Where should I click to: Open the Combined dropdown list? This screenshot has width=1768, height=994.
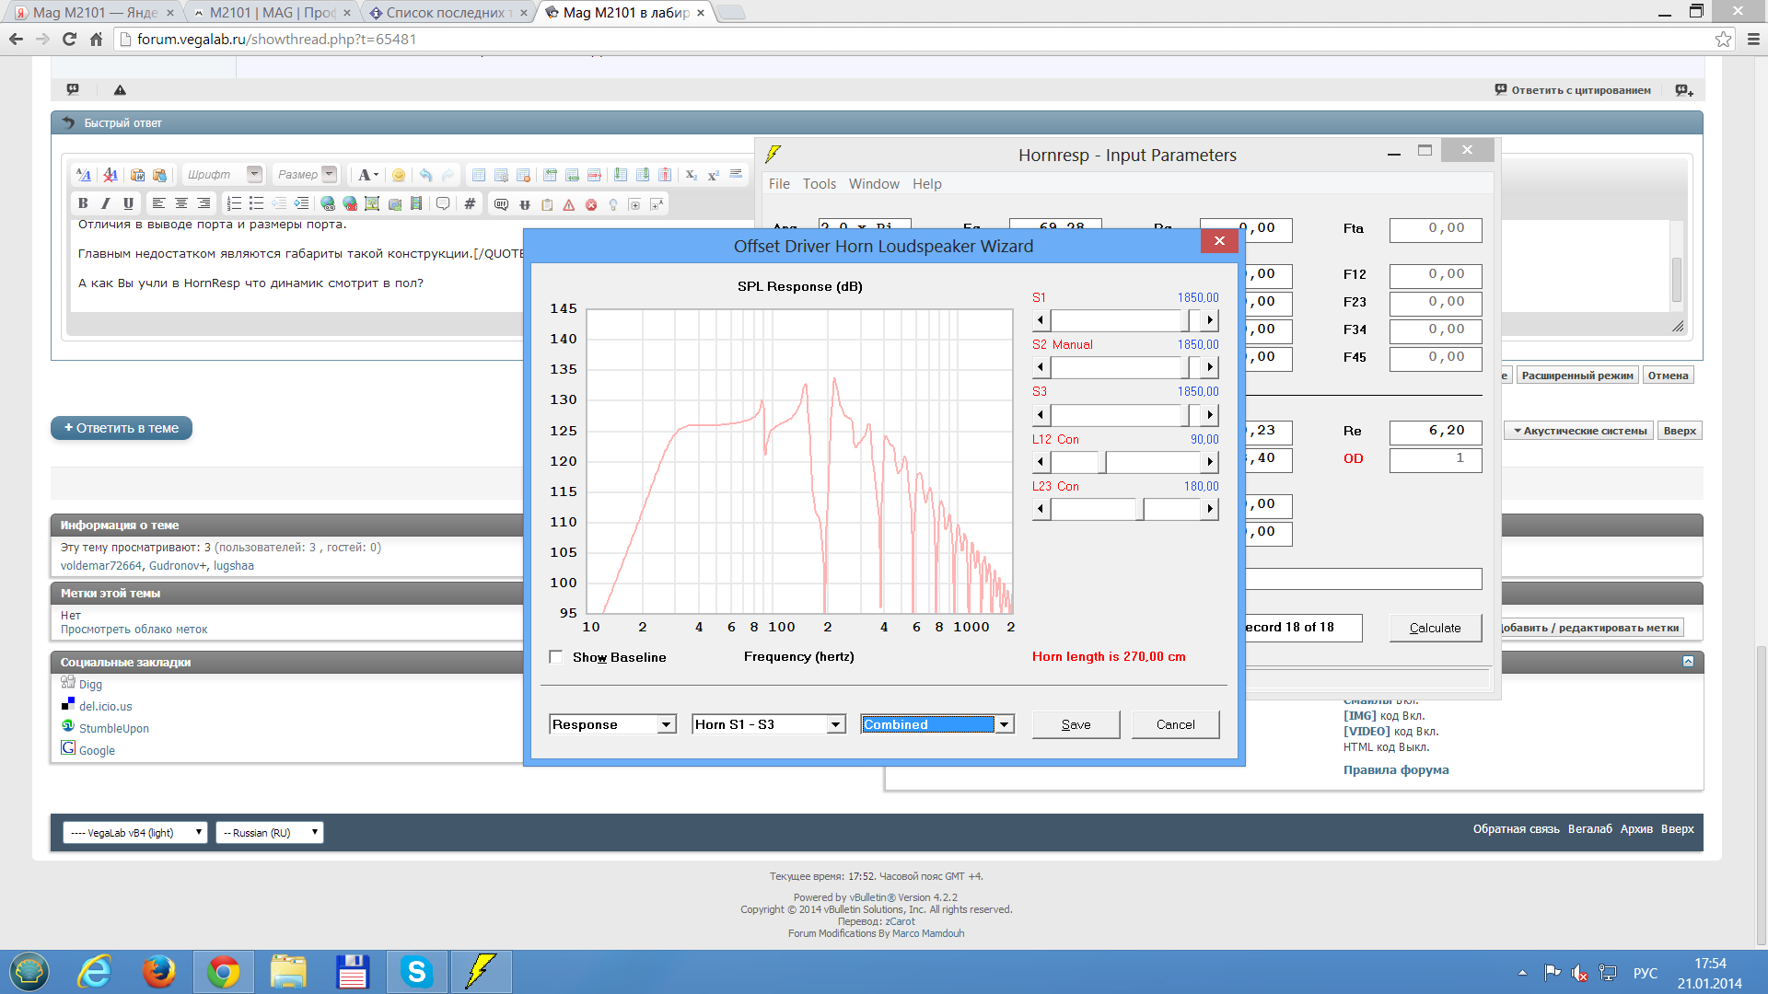(1005, 725)
